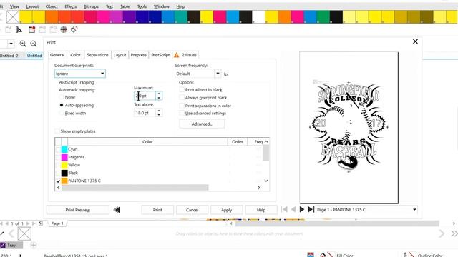Image resolution: width=458 pixels, height=257 pixels.
Task: Increase the Text above value
Action: coord(159,111)
